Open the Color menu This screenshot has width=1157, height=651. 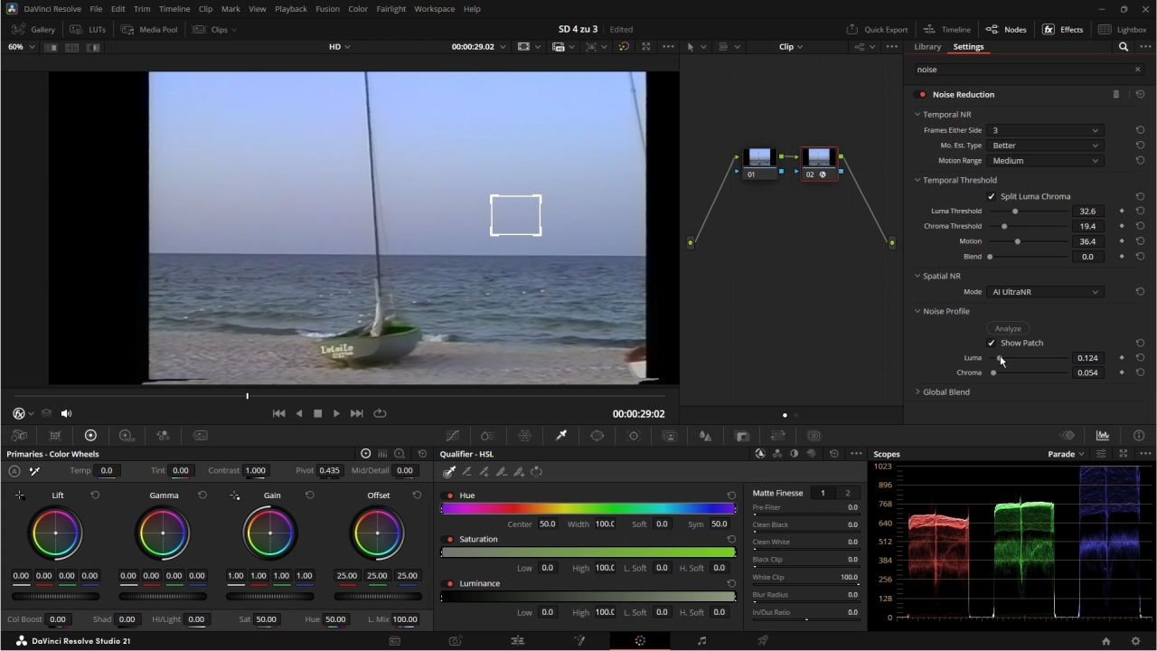pos(358,9)
